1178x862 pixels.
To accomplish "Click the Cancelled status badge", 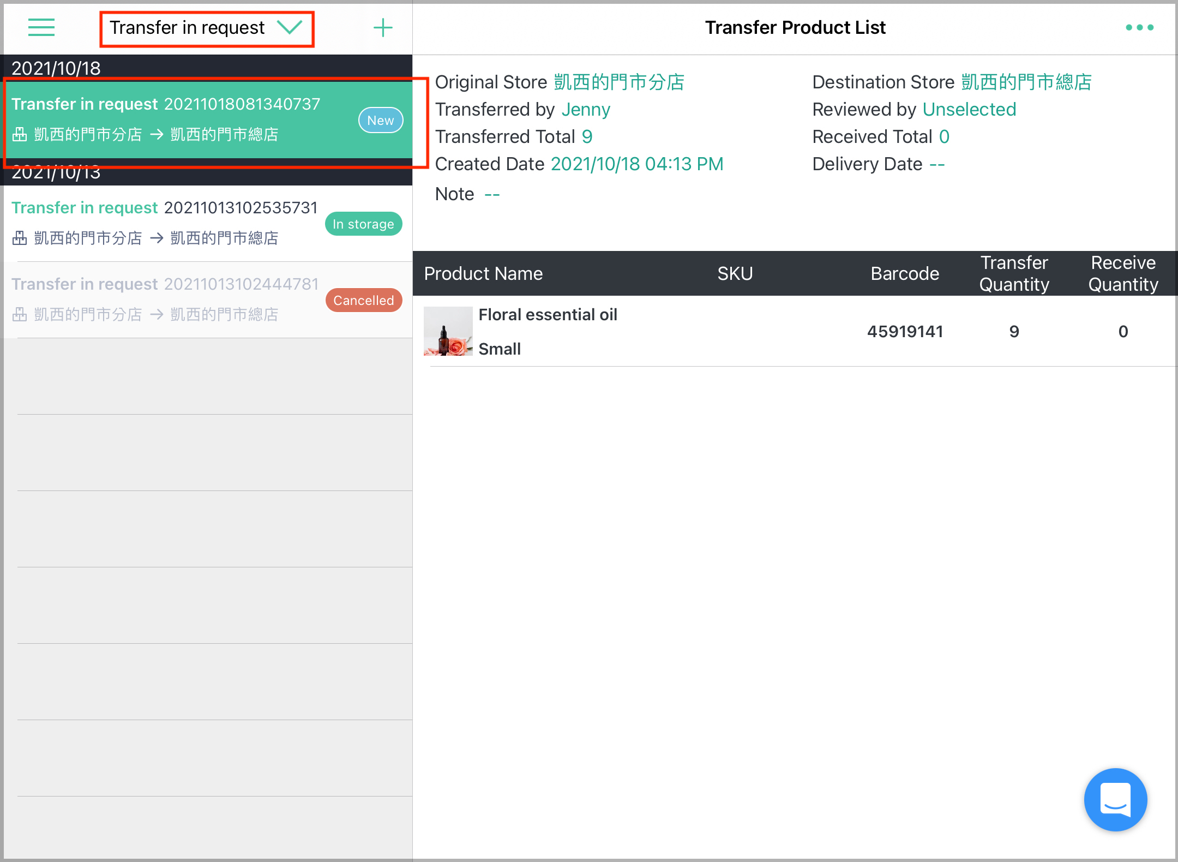I will coord(363,300).
